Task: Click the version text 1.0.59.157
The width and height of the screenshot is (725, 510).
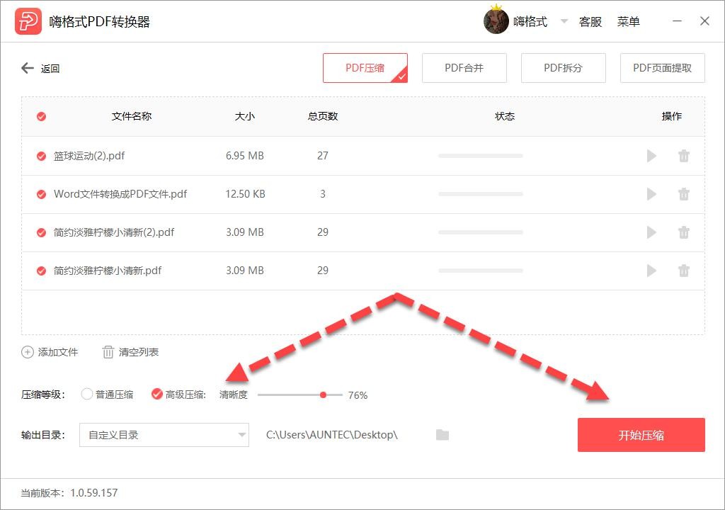Action: (94, 493)
